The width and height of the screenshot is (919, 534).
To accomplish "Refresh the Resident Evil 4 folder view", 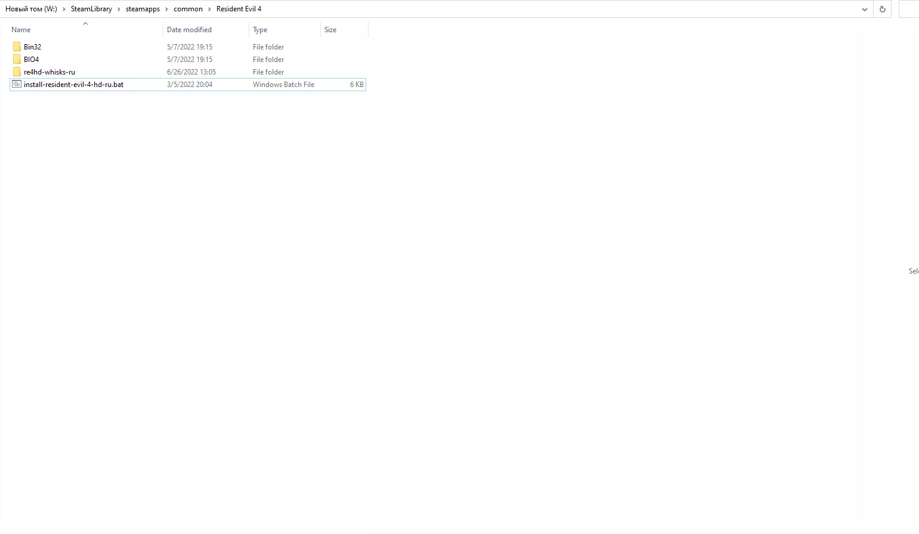I will pyautogui.click(x=883, y=9).
